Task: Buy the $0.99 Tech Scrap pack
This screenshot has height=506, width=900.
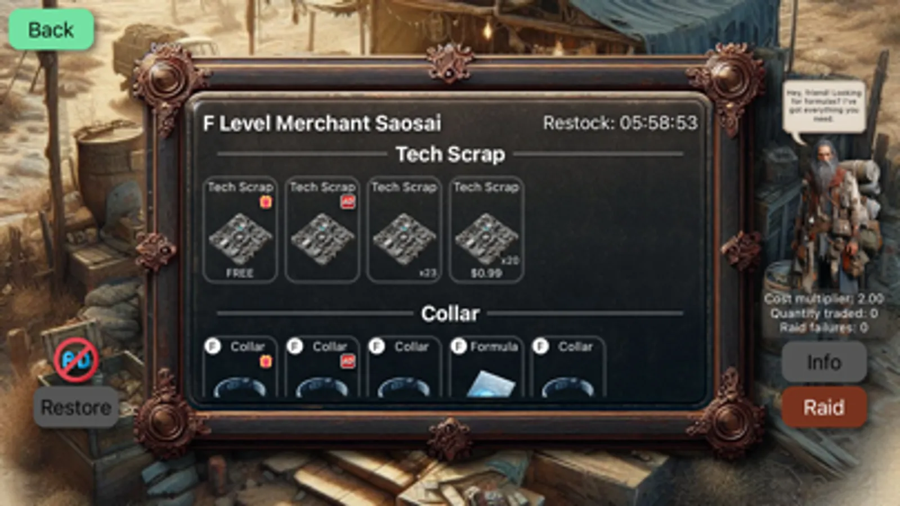Action: pos(486,229)
